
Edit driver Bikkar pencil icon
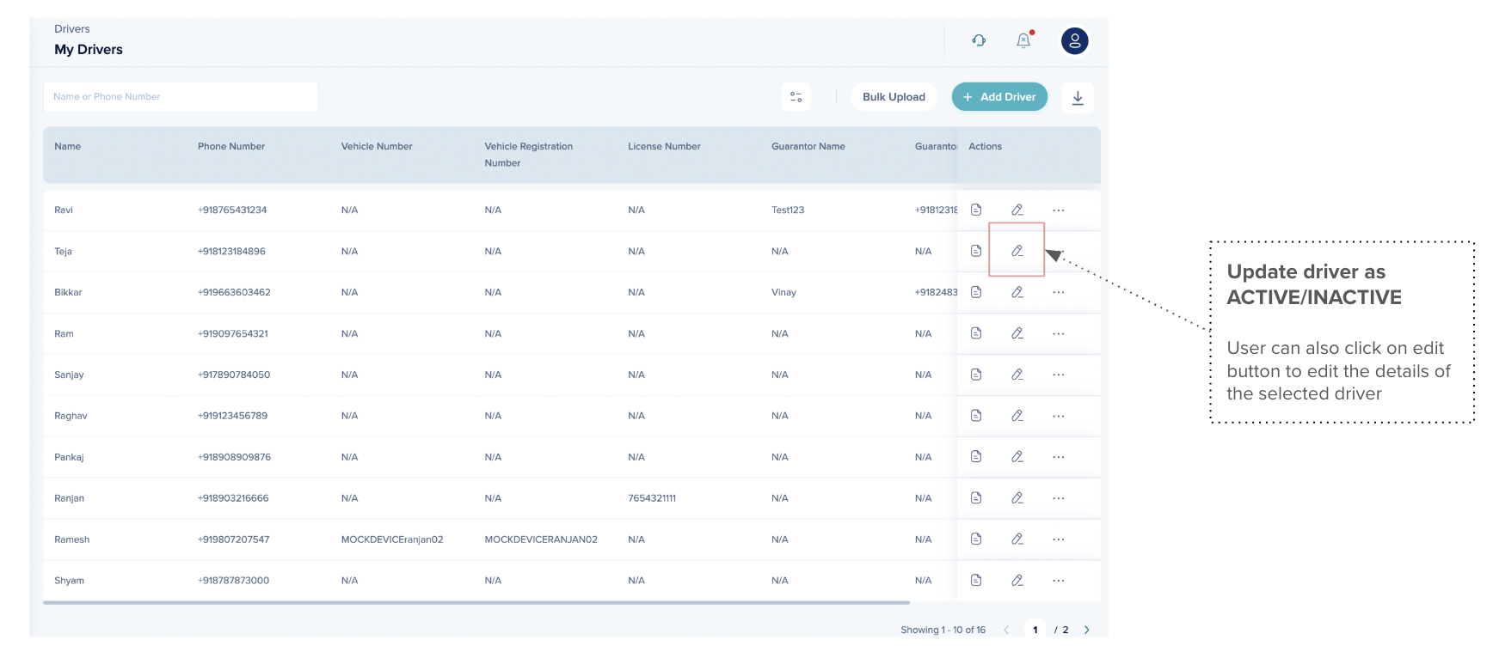click(1017, 292)
